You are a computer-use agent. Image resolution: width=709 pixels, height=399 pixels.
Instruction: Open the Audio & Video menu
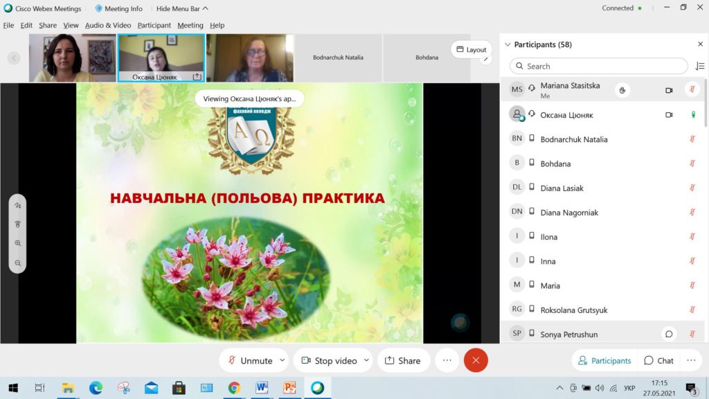click(107, 25)
